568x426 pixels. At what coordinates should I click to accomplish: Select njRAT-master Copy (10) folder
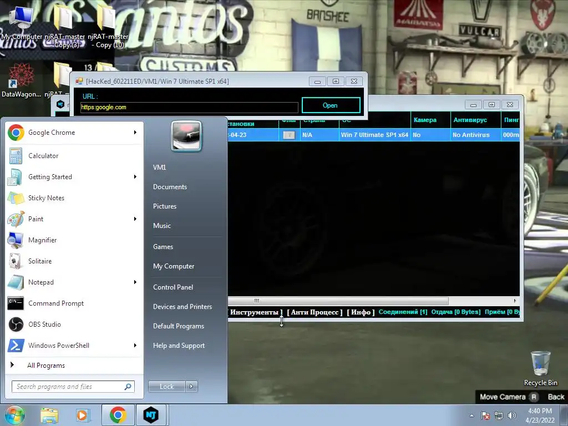[x=108, y=26]
